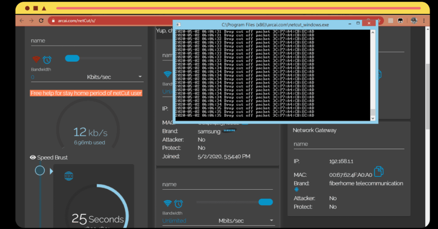Click the samsung device Attacker value 'No'

(x=201, y=139)
